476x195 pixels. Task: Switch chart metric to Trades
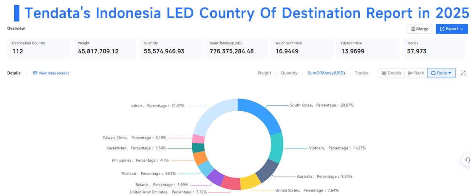click(x=362, y=73)
